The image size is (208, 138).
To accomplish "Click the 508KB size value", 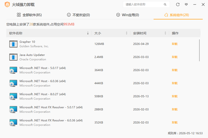I will 99,96.
